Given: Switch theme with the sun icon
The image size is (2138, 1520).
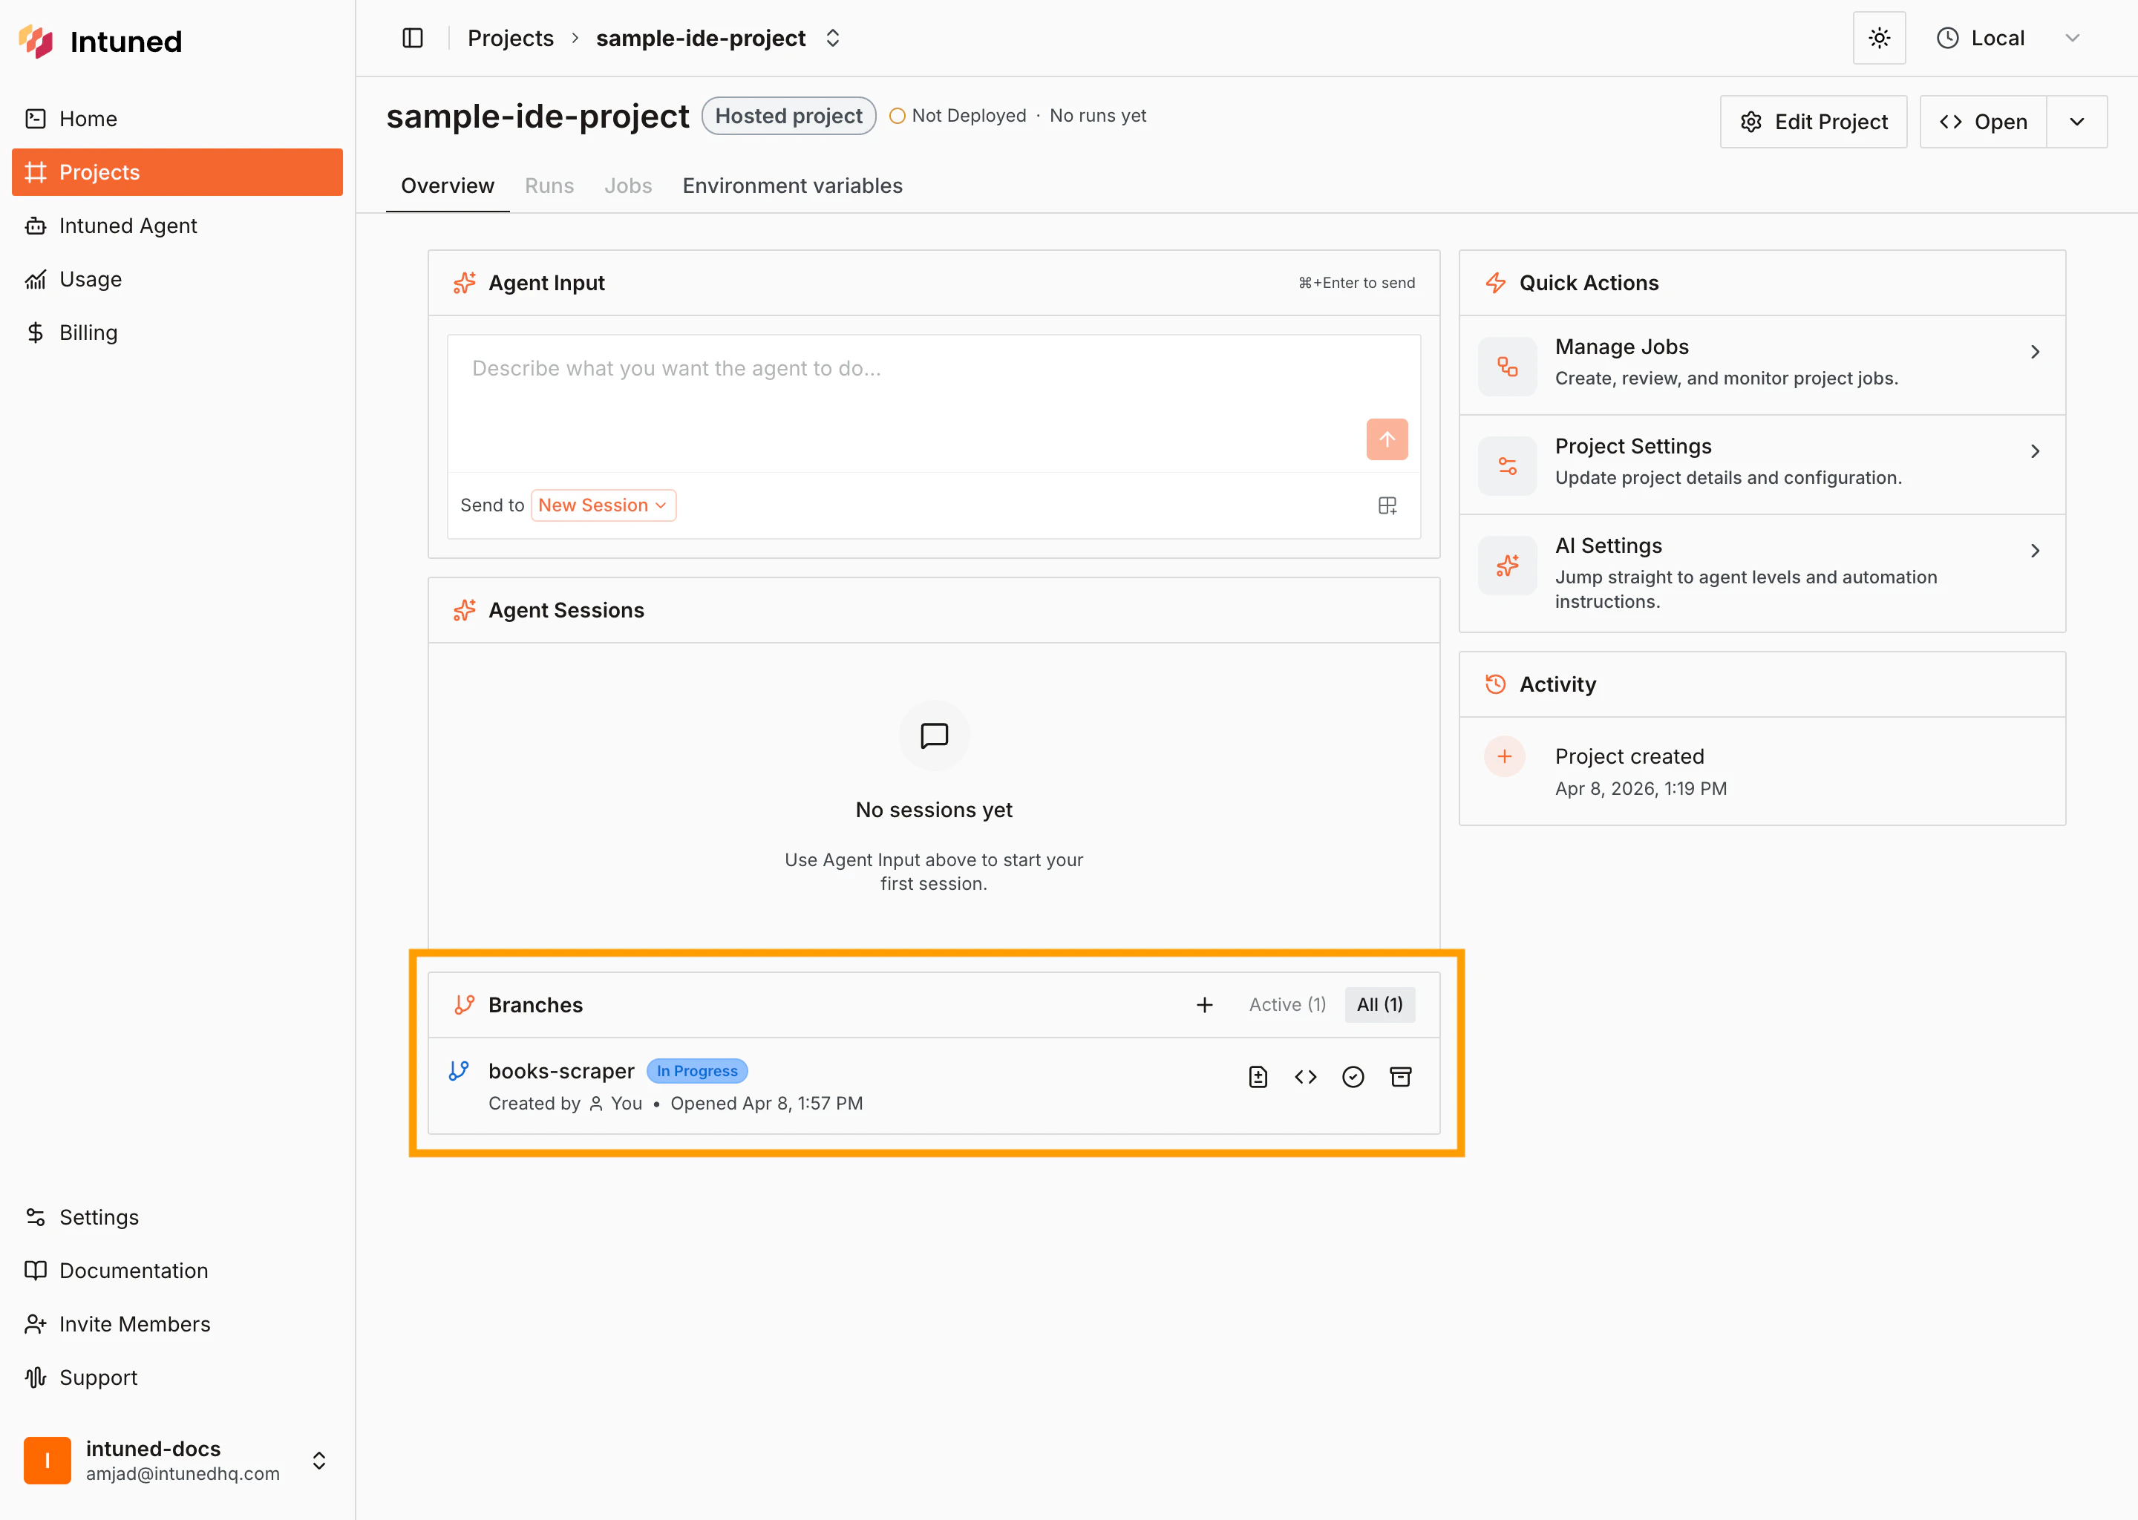Looking at the screenshot, I should point(1879,39).
